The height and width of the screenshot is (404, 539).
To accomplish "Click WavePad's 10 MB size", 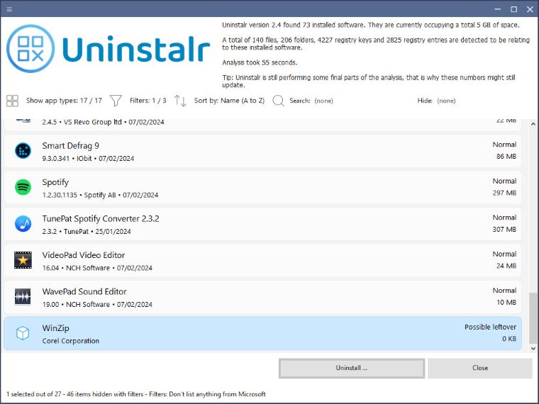I will (x=506, y=303).
